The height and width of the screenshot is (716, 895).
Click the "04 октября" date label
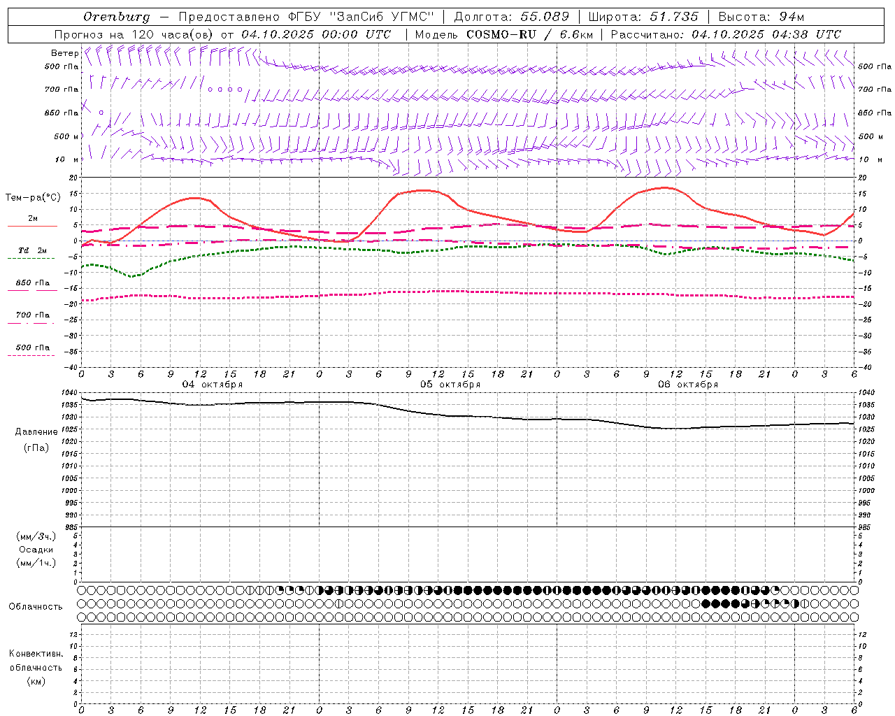pos(213,385)
